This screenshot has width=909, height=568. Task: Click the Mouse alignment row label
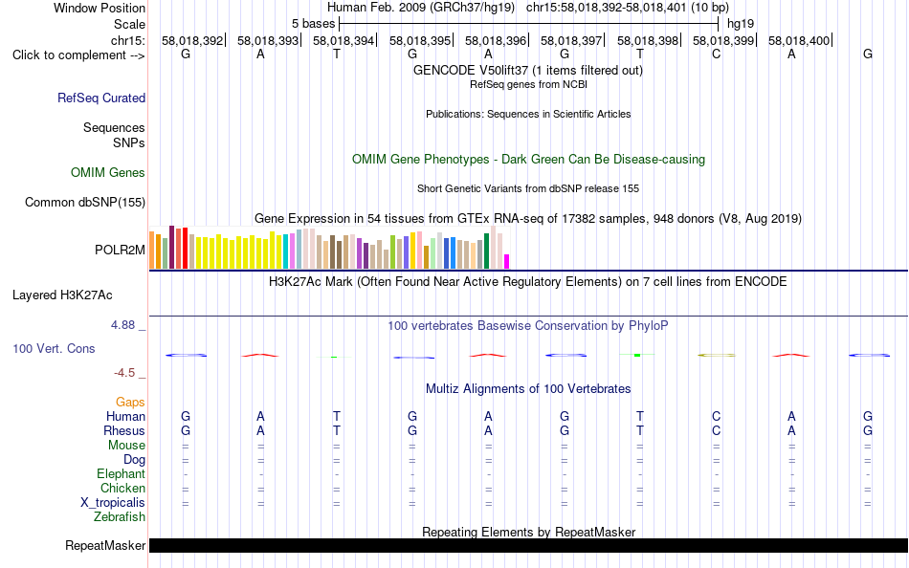(x=126, y=446)
